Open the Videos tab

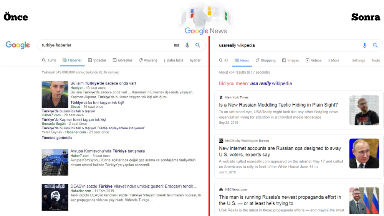coord(313,60)
